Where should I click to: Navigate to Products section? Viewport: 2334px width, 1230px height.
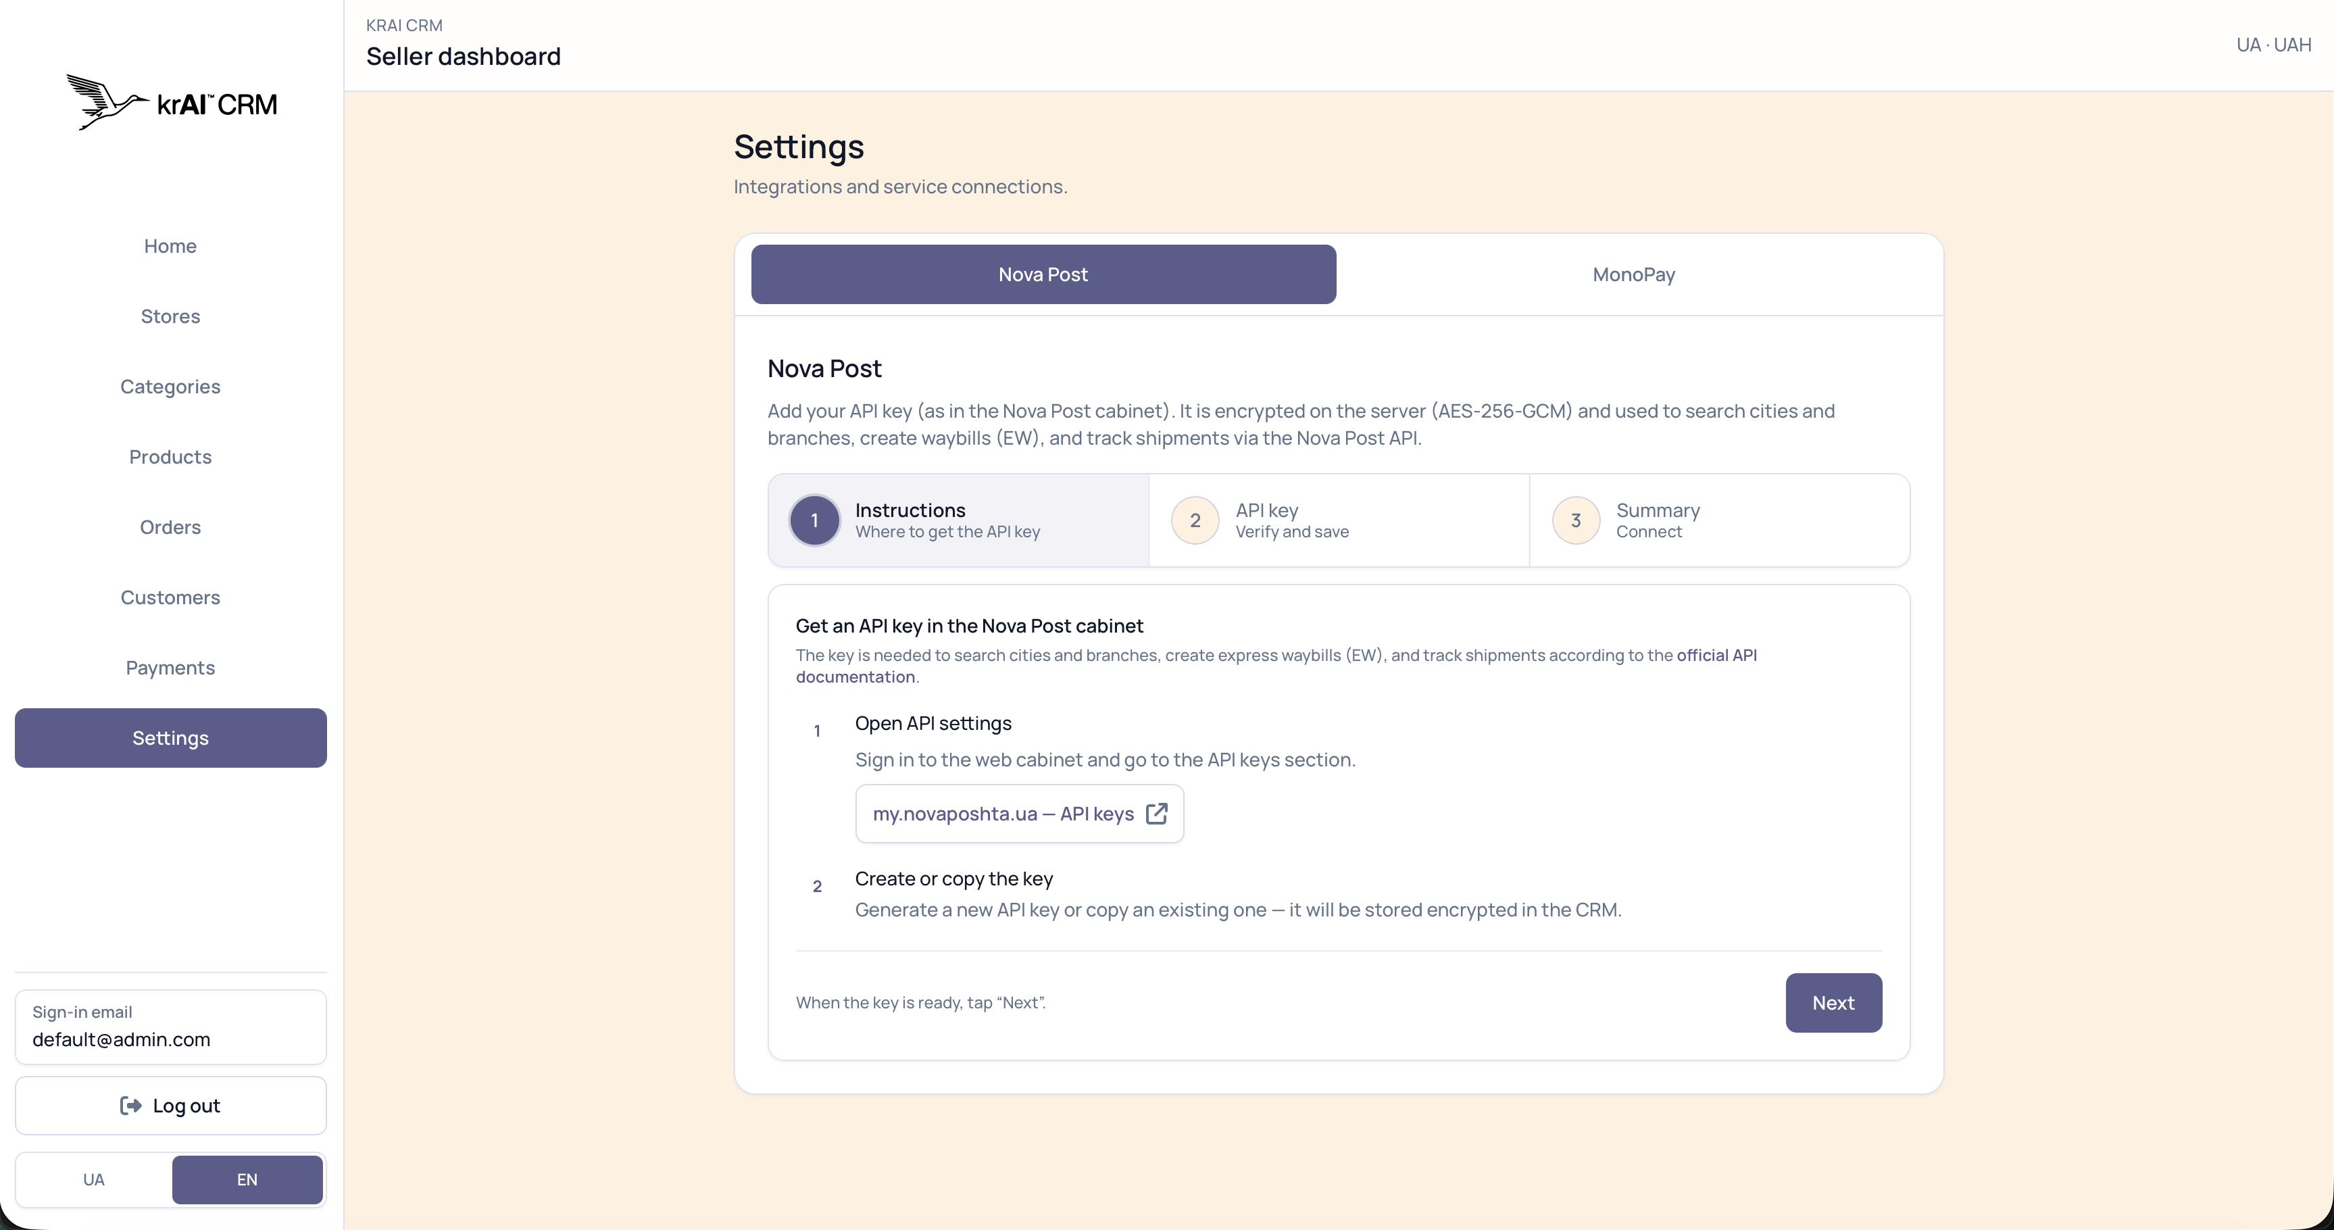point(170,457)
